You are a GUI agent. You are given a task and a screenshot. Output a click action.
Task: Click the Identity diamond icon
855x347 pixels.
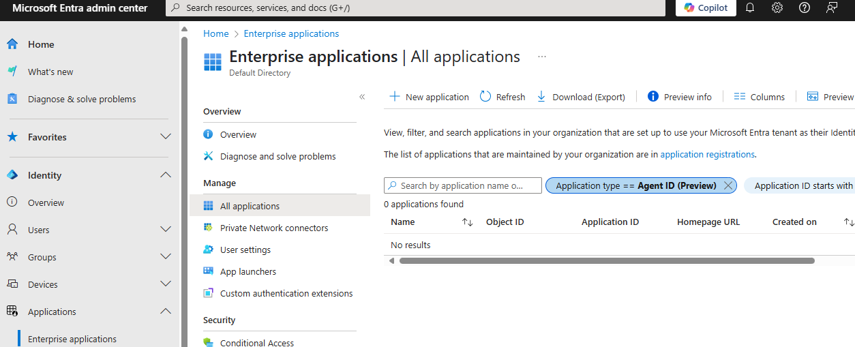[x=12, y=175]
